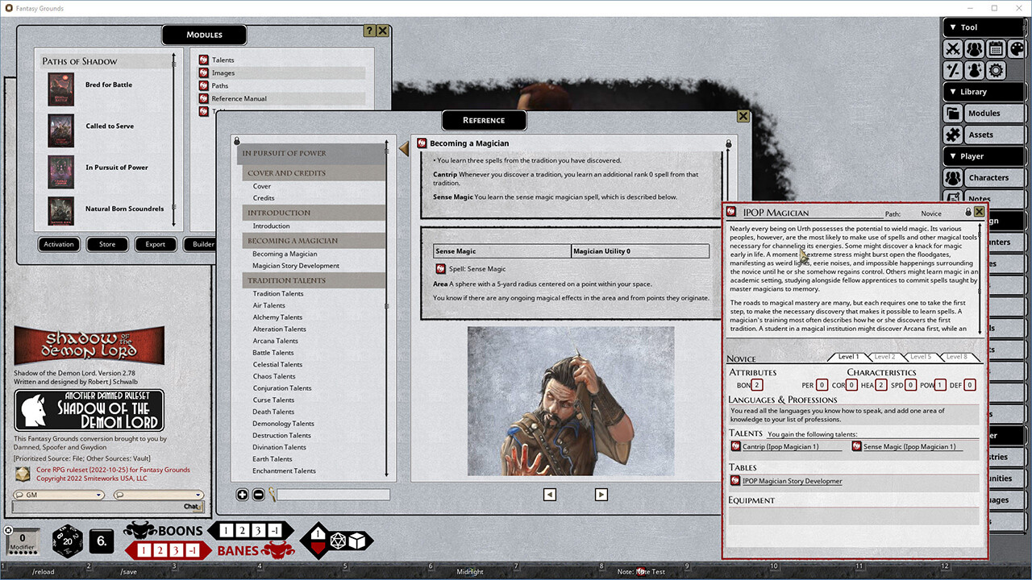Click the Export button in the Modules window
Screen dimensions: 1032x580
155,244
